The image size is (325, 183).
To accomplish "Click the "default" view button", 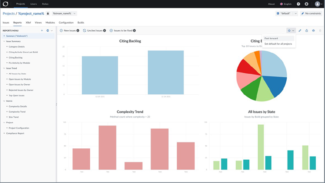I will (x=284, y=14).
